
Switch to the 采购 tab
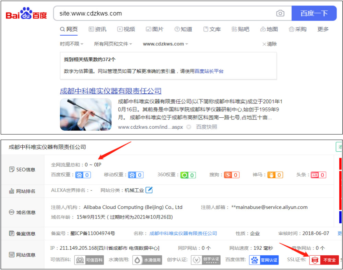[298, 29]
